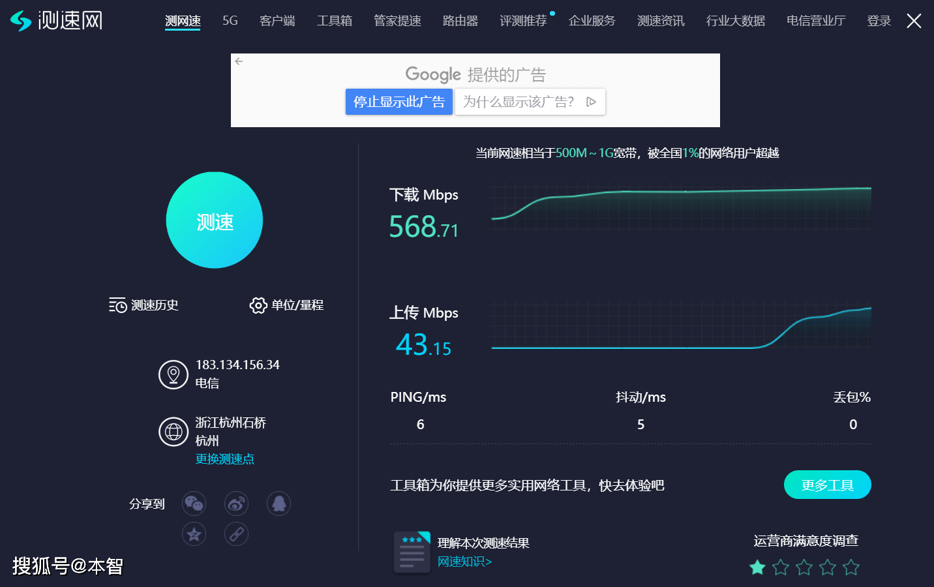The height and width of the screenshot is (587, 934).
Task: Open the 行业大数据 menu item
Action: click(736, 21)
